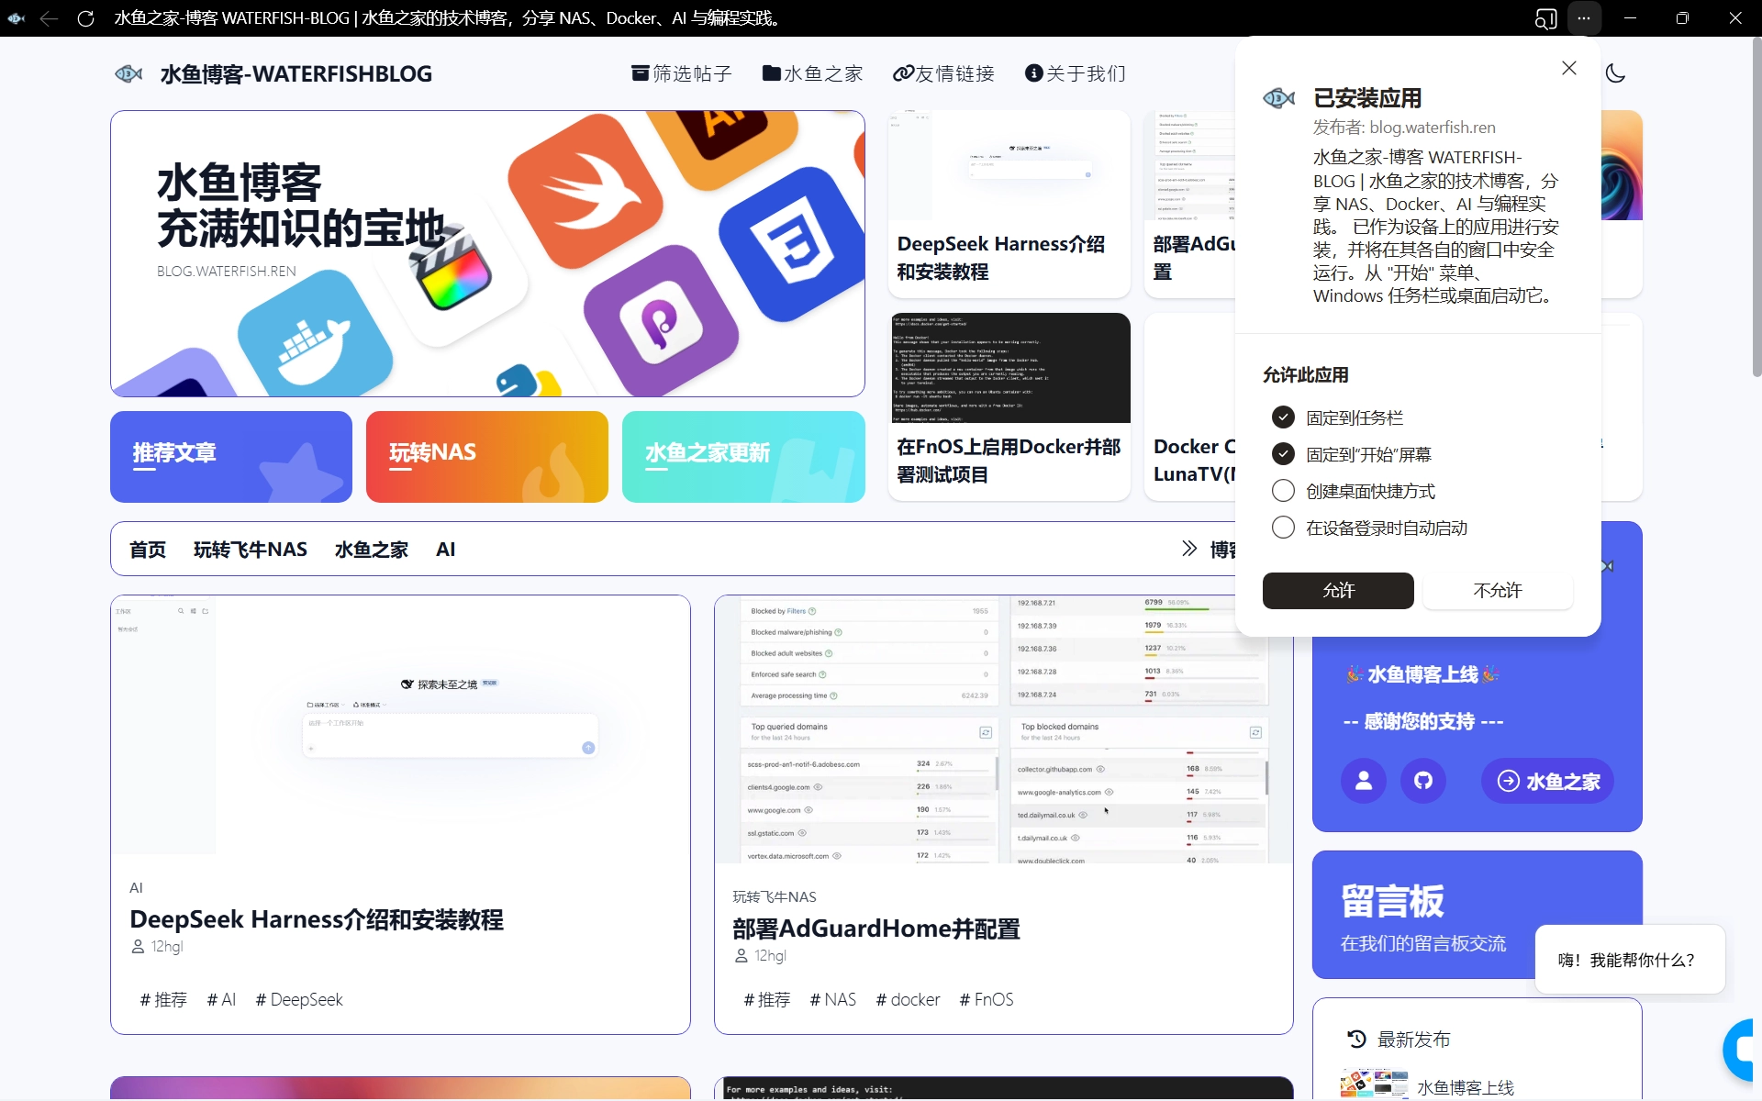Image resolution: width=1762 pixels, height=1101 pixels.
Task: Open the 水鱼之家 header menu item
Action: (x=812, y=73)
